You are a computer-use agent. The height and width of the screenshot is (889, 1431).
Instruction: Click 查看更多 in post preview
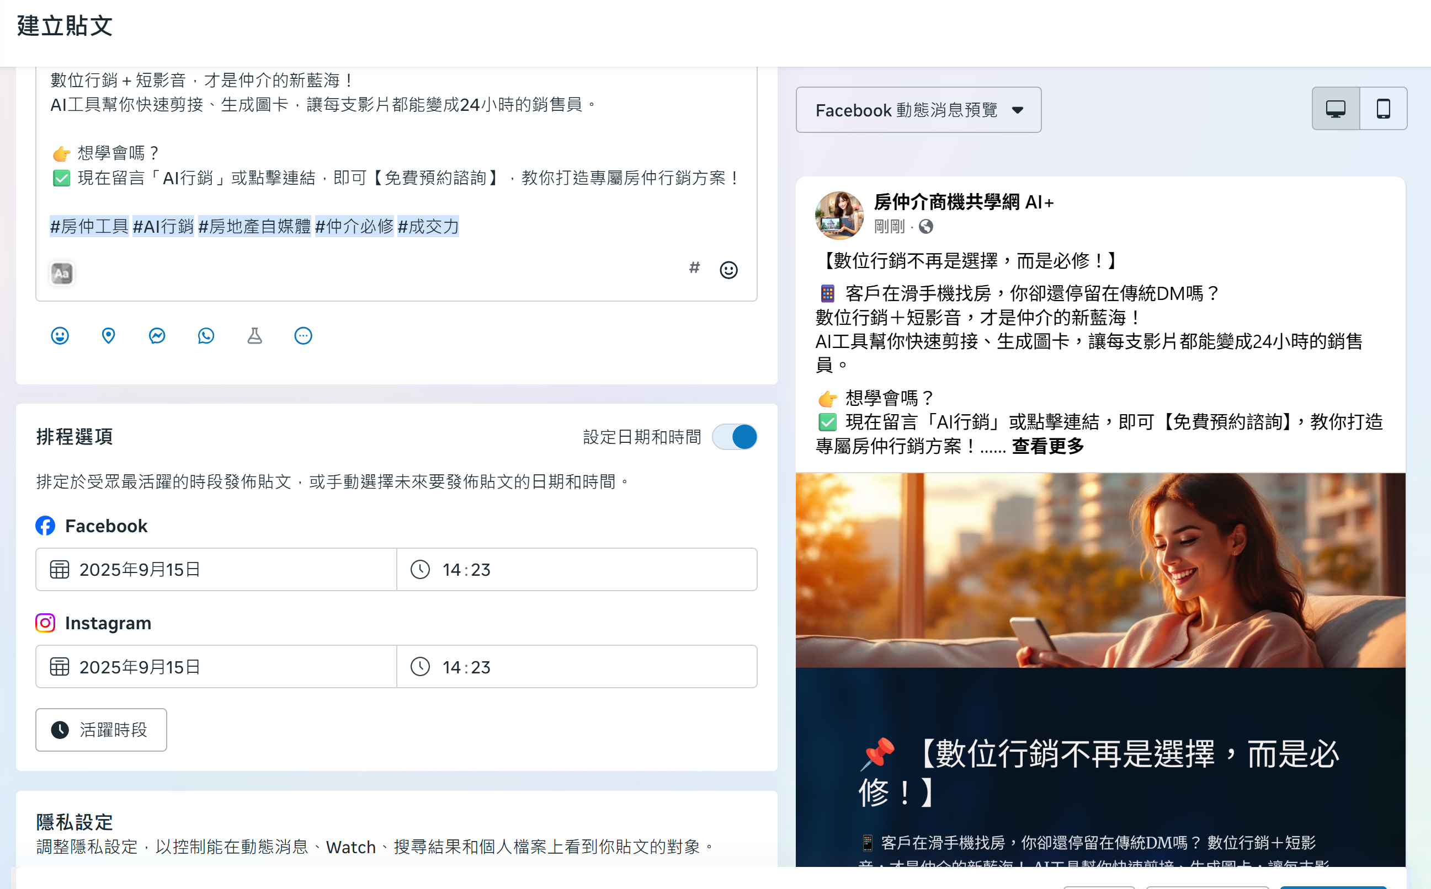pyautogui.click(x=1048, y=446)
